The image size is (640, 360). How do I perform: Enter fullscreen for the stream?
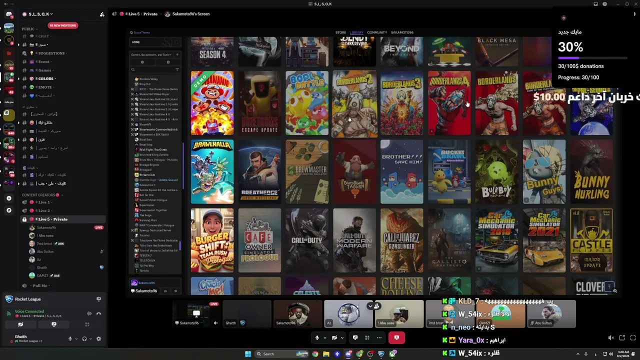point(633,338)
